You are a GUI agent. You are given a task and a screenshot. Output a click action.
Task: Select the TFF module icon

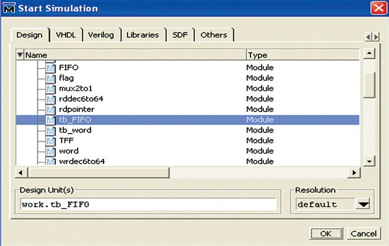pyautogui.click(x=50, y=141)
